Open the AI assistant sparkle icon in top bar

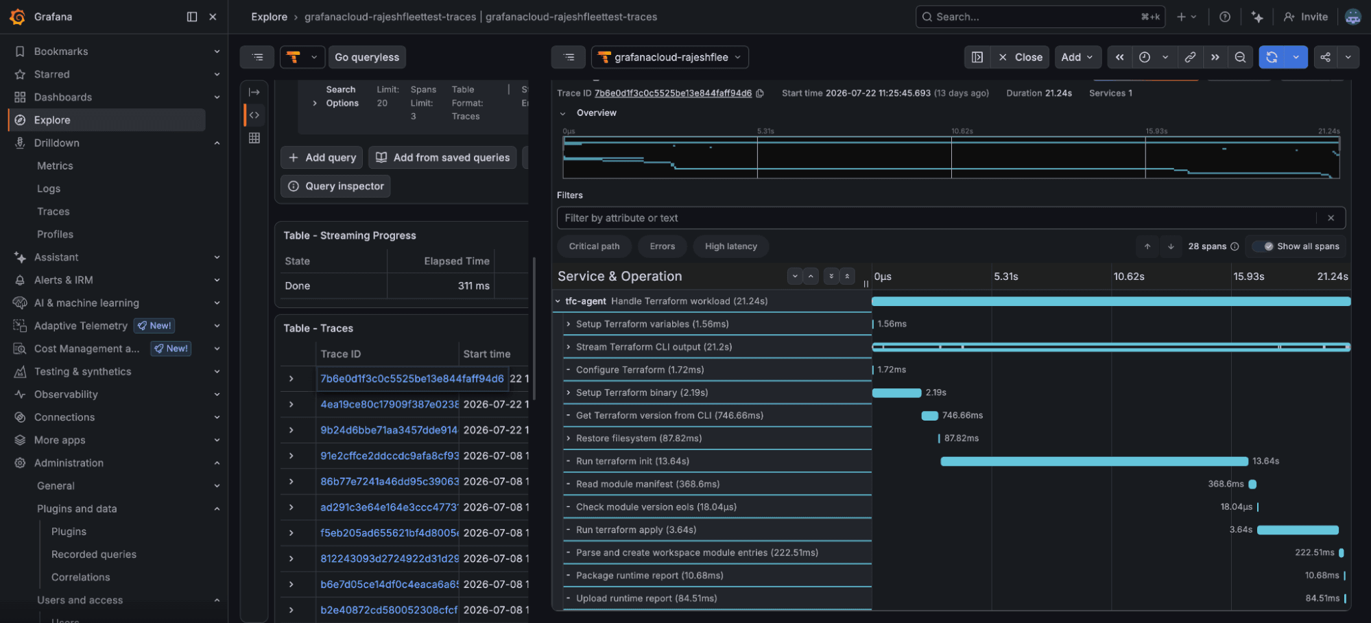click(1257, 16)
